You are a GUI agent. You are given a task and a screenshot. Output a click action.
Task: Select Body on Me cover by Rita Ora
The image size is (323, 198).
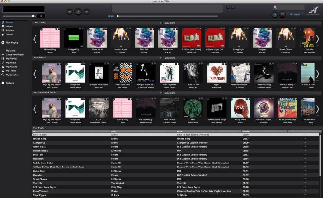click(x=193, y=73)
